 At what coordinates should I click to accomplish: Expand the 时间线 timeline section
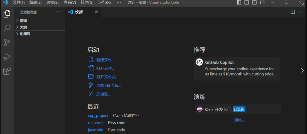tap(40, 34)
